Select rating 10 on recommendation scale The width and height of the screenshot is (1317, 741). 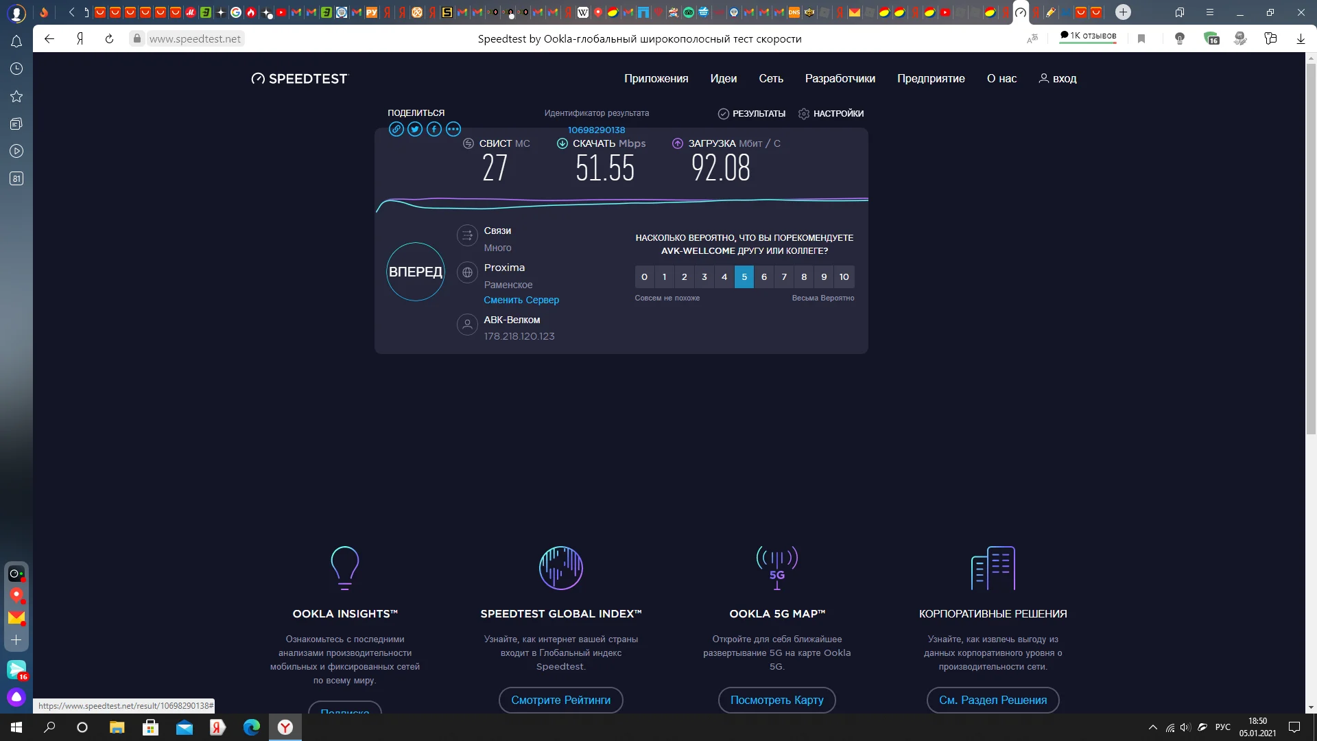point(844,277)
